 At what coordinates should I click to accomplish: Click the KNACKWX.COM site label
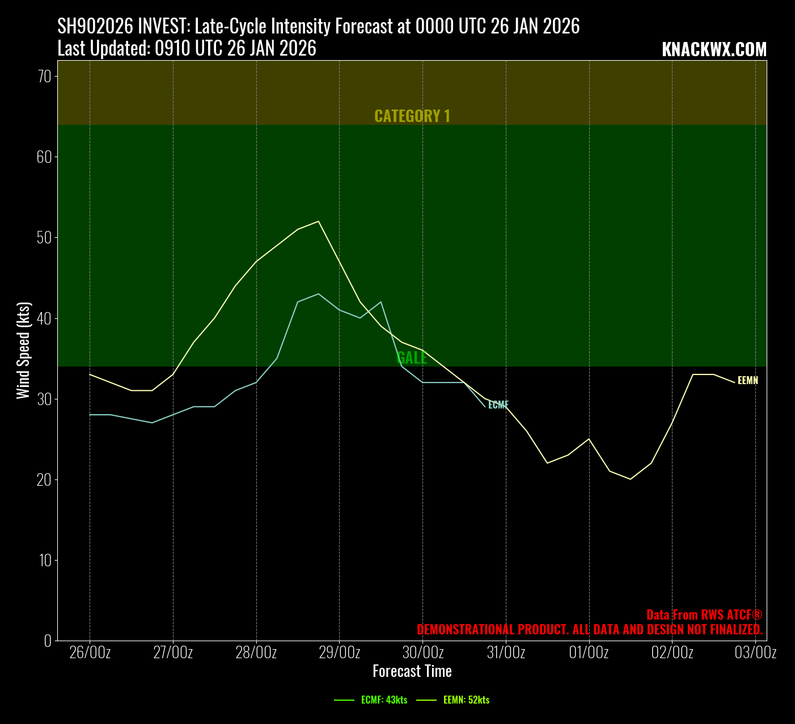(x=714, y=50)
